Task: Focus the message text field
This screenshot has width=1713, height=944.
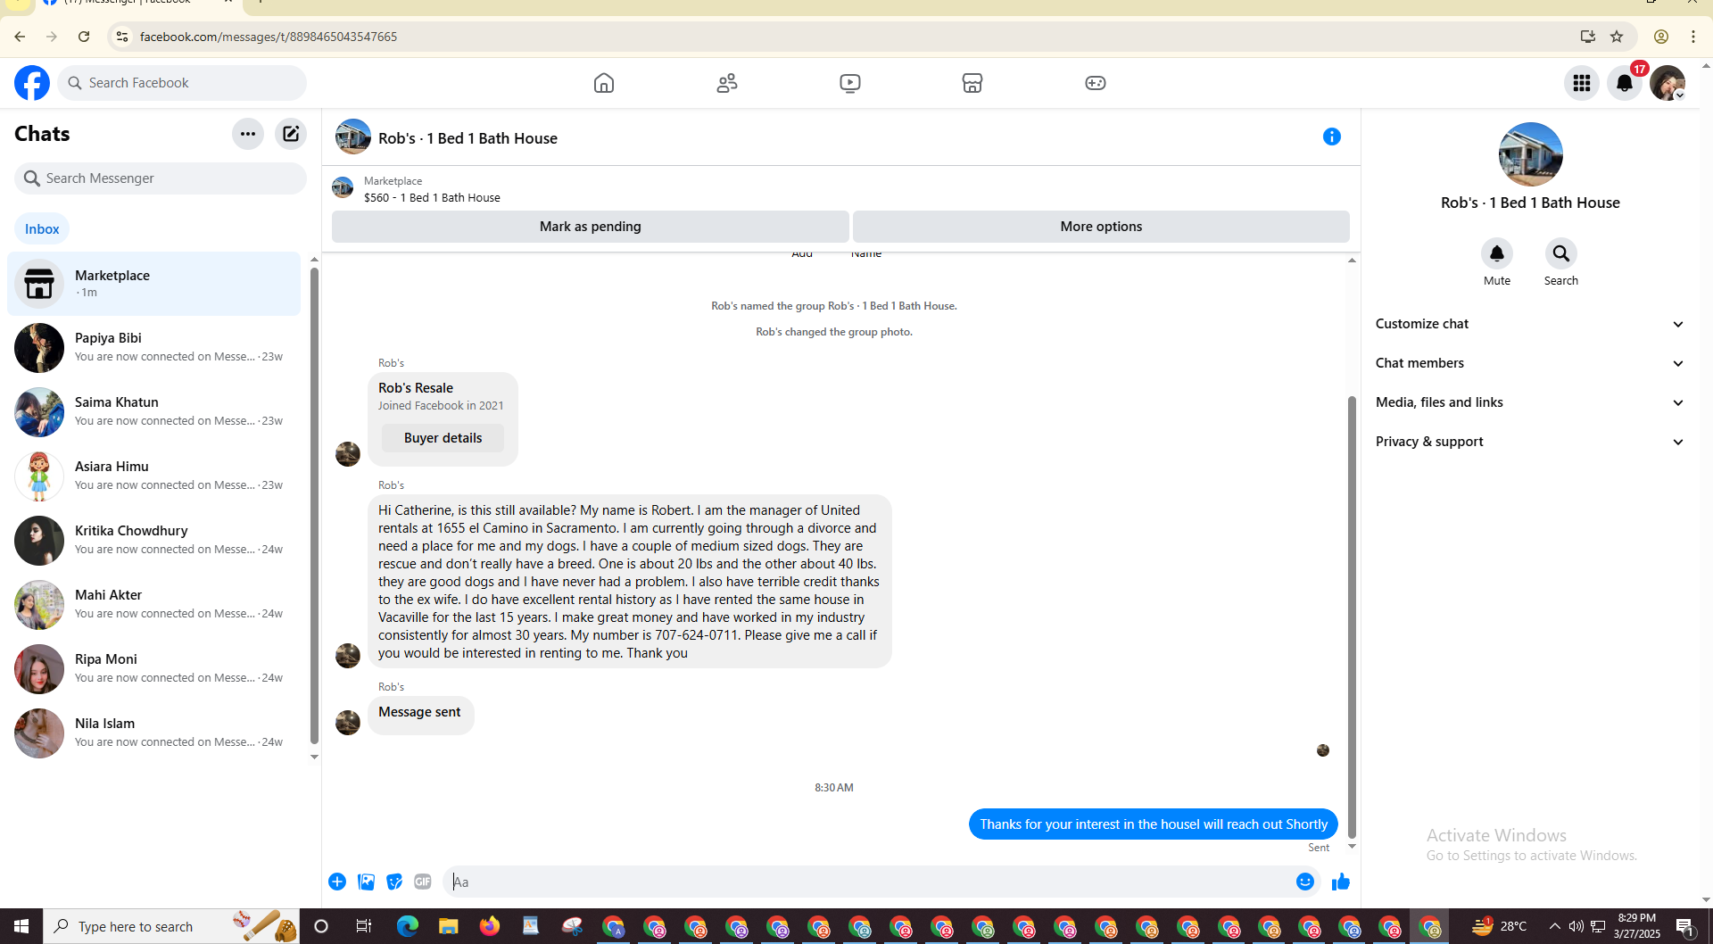Action: (x=865, y=882)
